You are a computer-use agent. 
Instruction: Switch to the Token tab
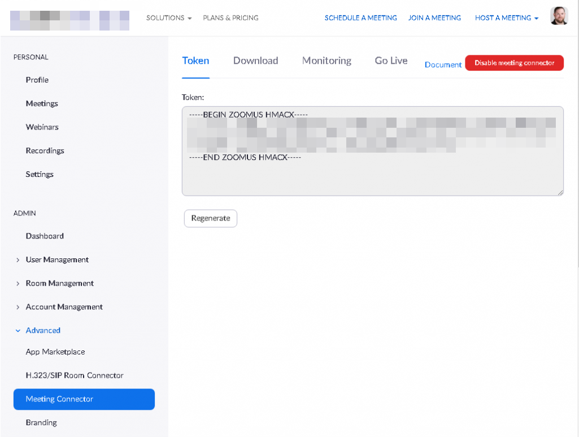pos(195,60)
